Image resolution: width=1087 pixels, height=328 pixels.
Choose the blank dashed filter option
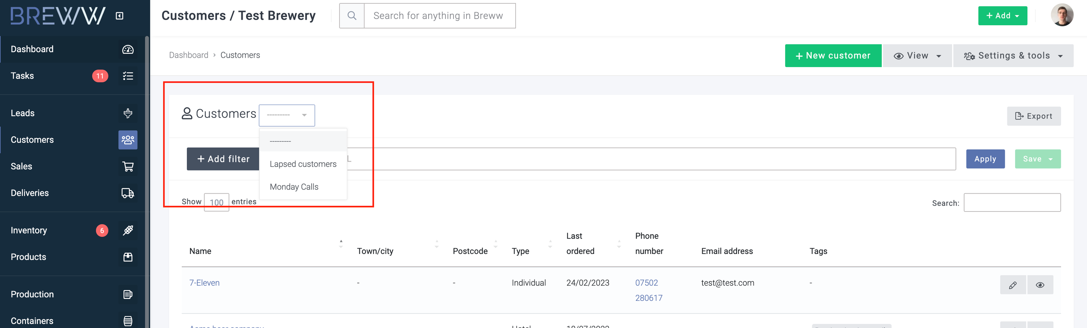click(303, 141)
